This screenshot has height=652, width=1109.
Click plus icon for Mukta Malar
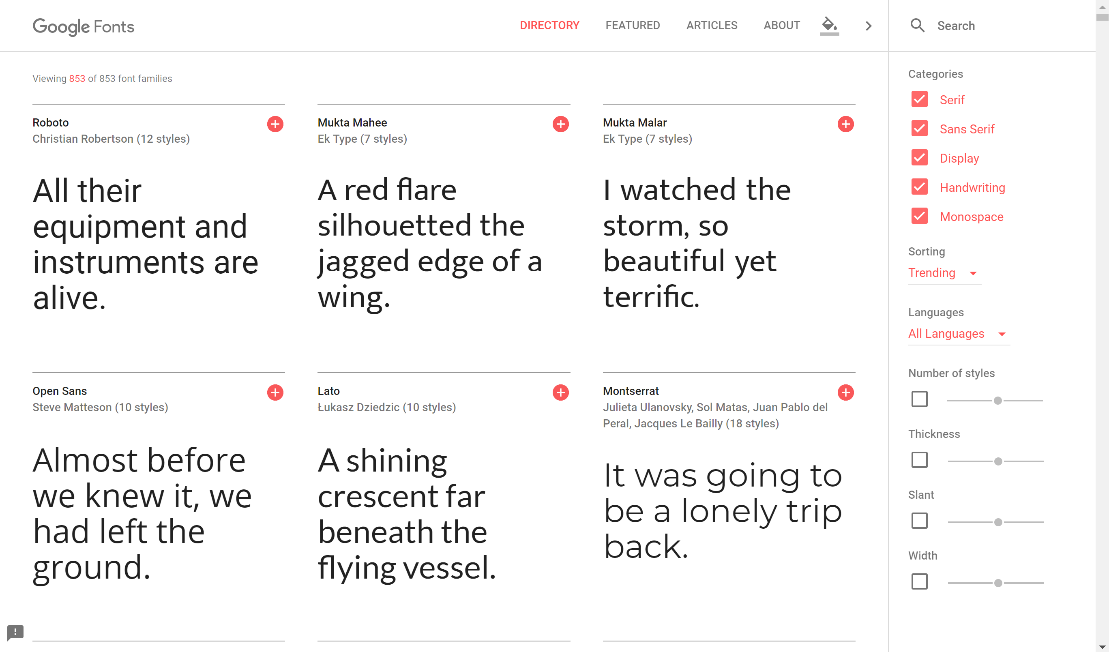[845, 124]
